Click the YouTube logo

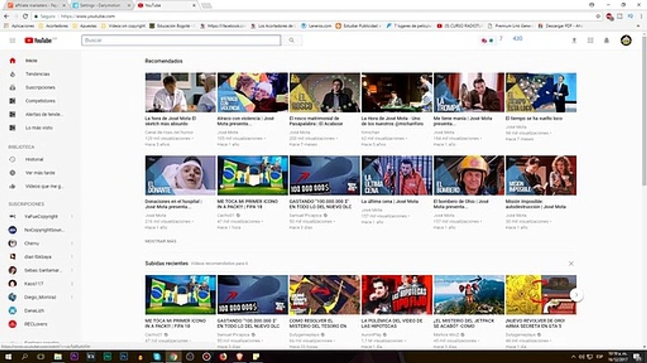tap(40, 40)
